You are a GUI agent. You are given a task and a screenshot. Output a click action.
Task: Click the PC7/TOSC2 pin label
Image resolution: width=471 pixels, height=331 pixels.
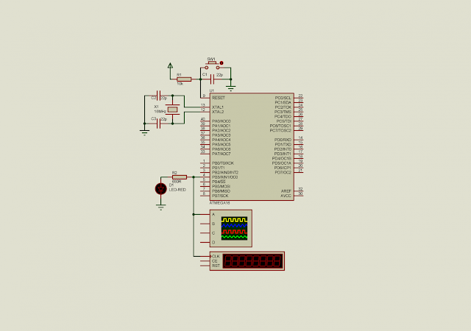(x=280, y=130)
